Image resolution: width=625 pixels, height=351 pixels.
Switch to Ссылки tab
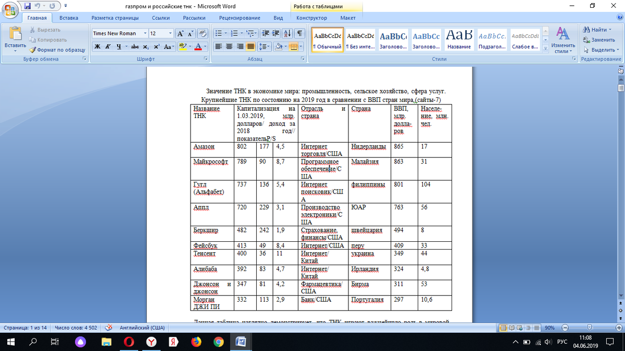tap(161, 18)
